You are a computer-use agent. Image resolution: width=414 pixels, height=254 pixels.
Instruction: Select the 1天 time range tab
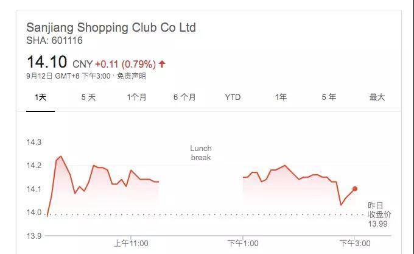point(40,97)
